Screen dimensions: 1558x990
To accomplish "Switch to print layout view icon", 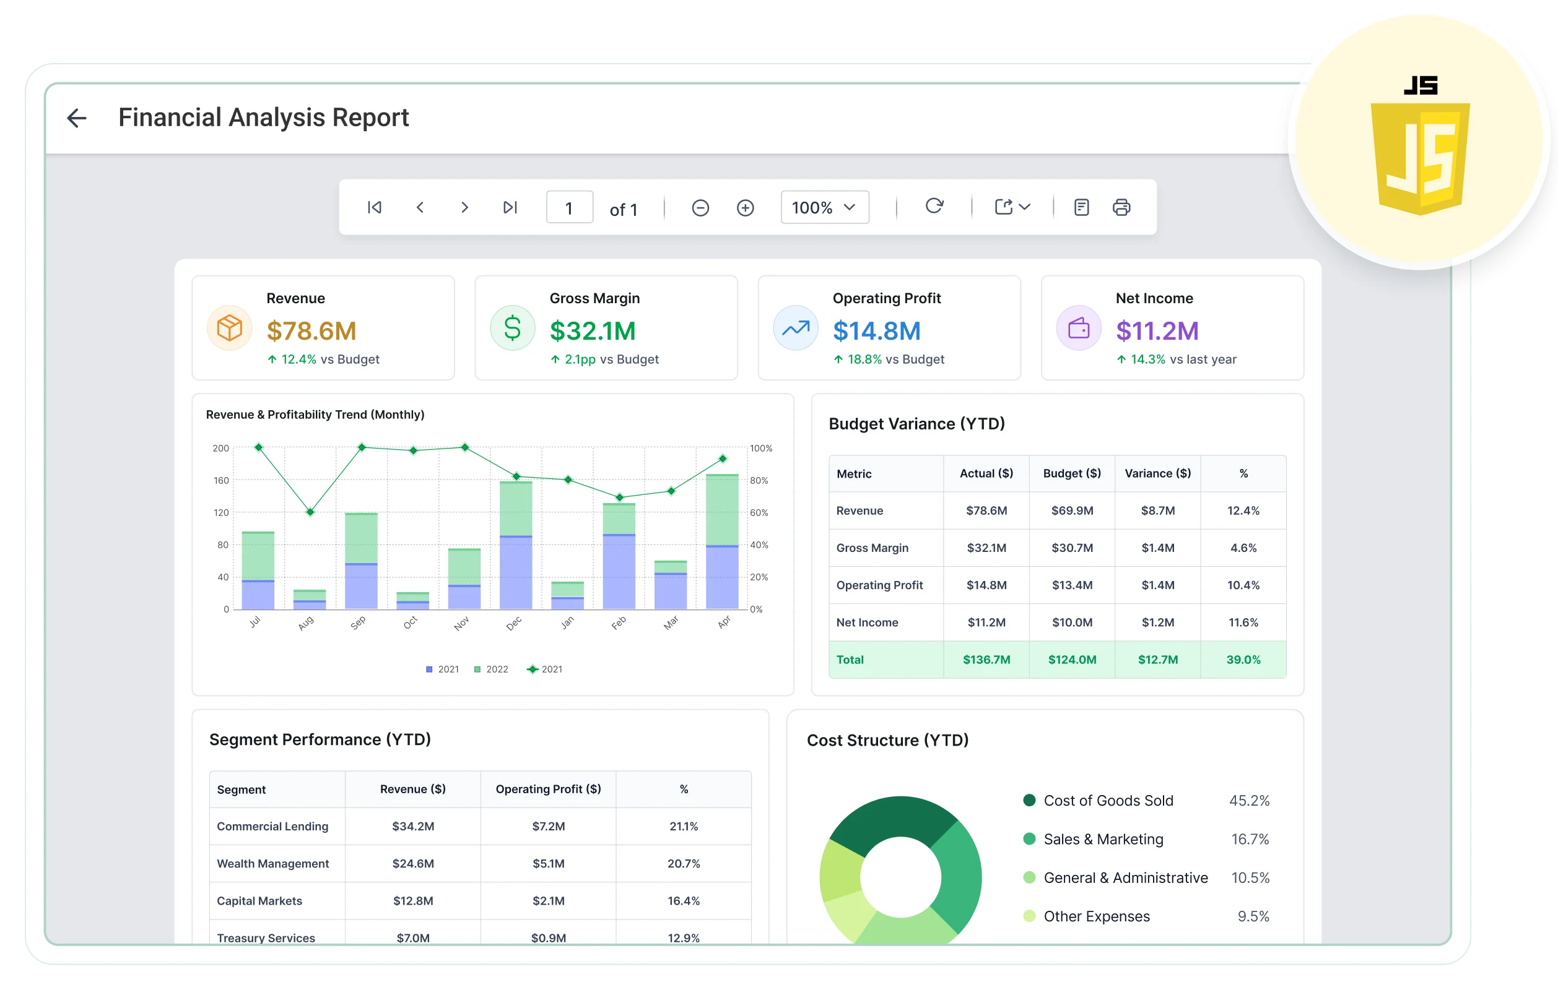I will [1081, 207].
